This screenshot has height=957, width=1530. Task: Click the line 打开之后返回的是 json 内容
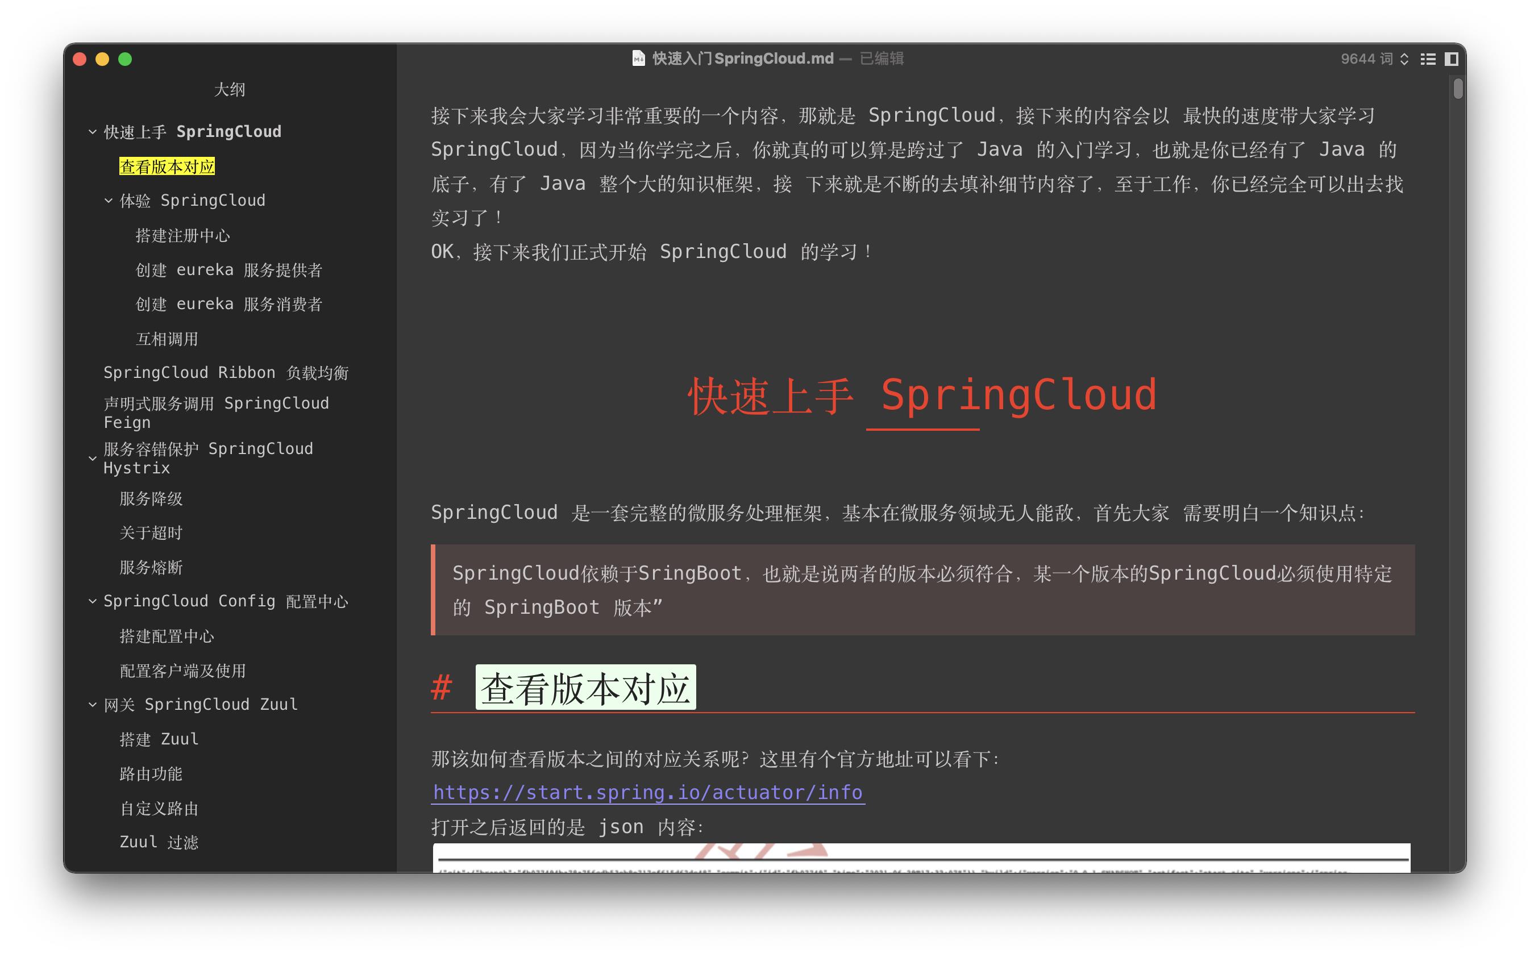click(567, 827)
